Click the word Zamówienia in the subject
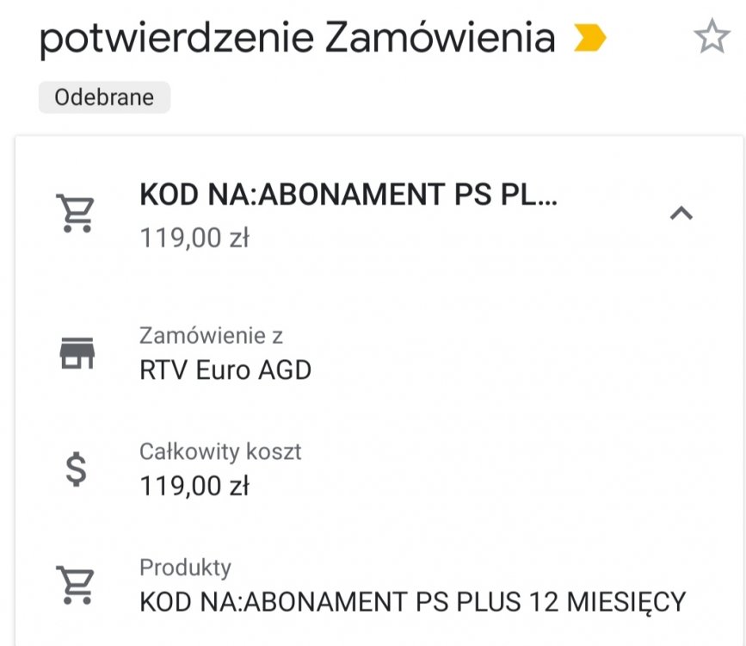746x646 pixels. coord(440,39)
